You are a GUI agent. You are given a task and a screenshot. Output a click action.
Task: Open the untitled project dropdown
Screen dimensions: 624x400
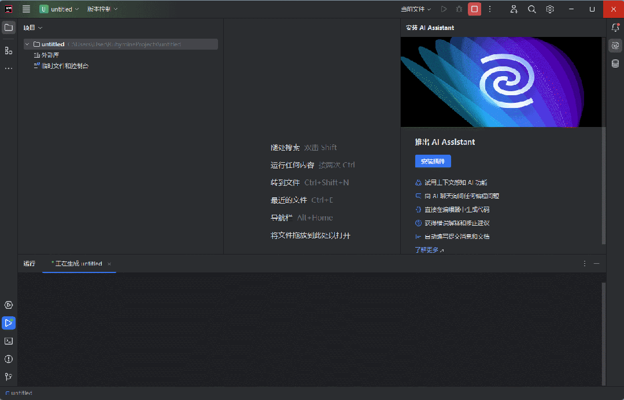[59, 9]
